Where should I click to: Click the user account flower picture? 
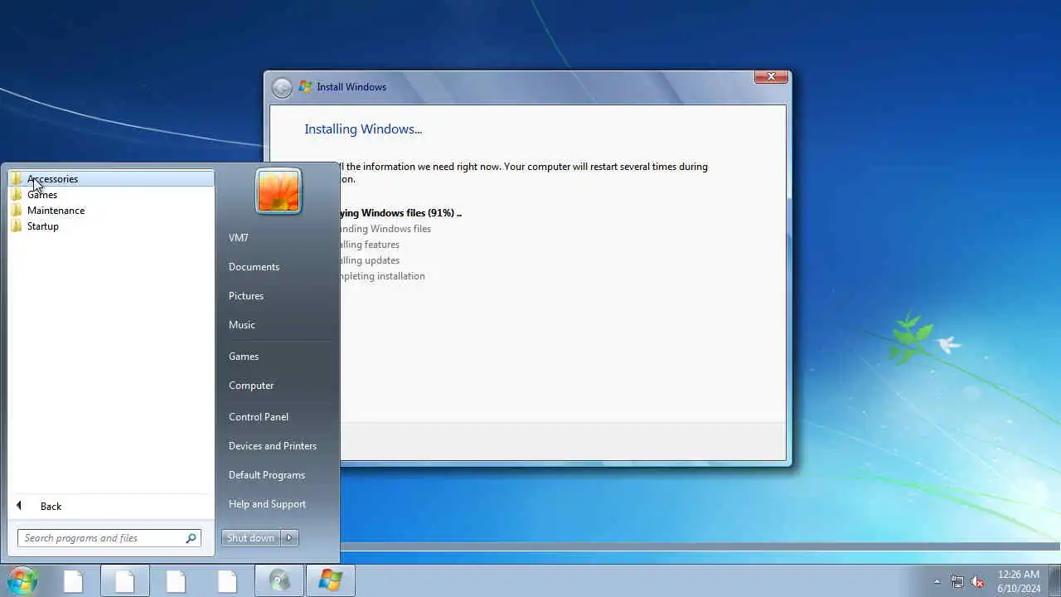pos(279,191)
